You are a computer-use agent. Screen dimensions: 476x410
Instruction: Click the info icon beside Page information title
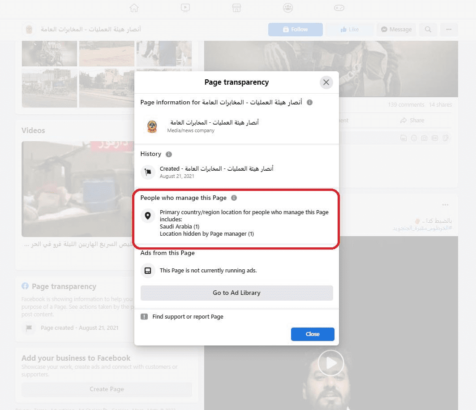309,102
